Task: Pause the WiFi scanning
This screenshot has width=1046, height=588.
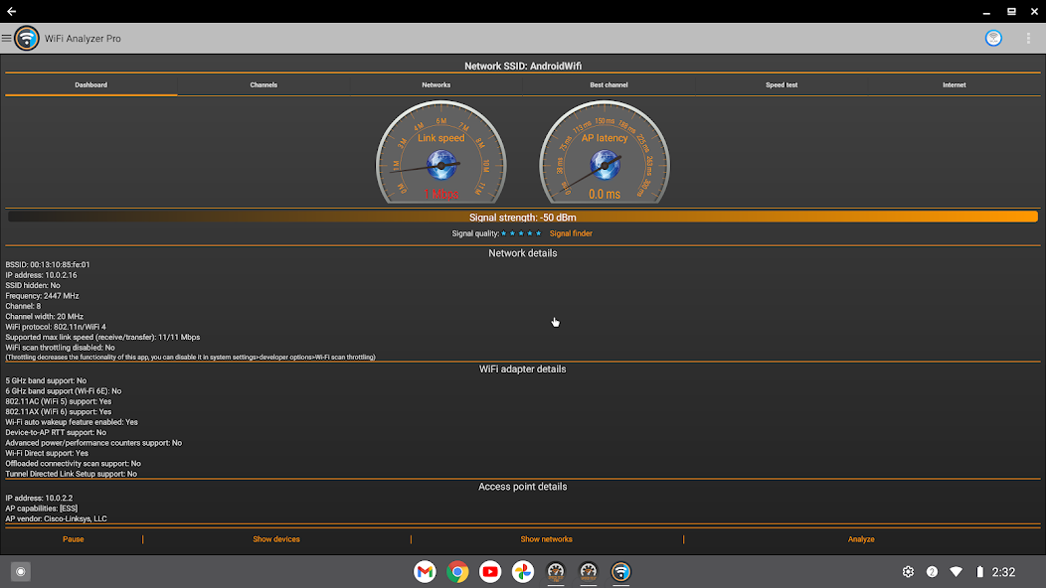Action: tap(74, 539)
